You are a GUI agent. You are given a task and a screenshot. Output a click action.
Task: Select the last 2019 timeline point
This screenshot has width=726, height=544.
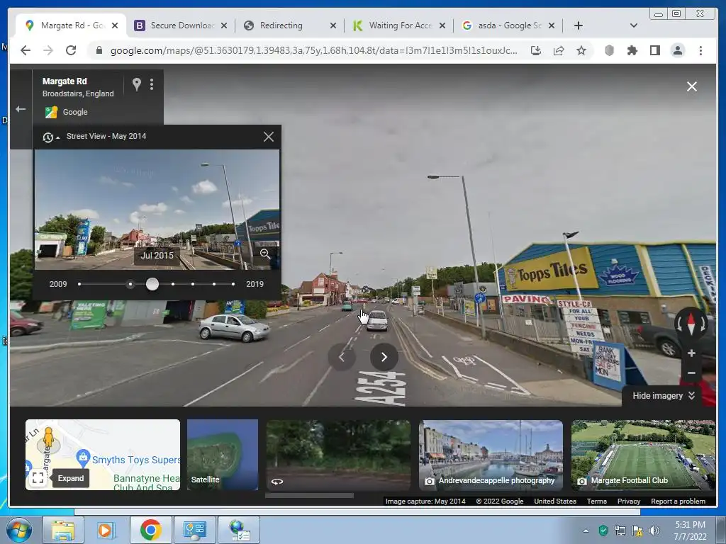[x=233, y=284]
